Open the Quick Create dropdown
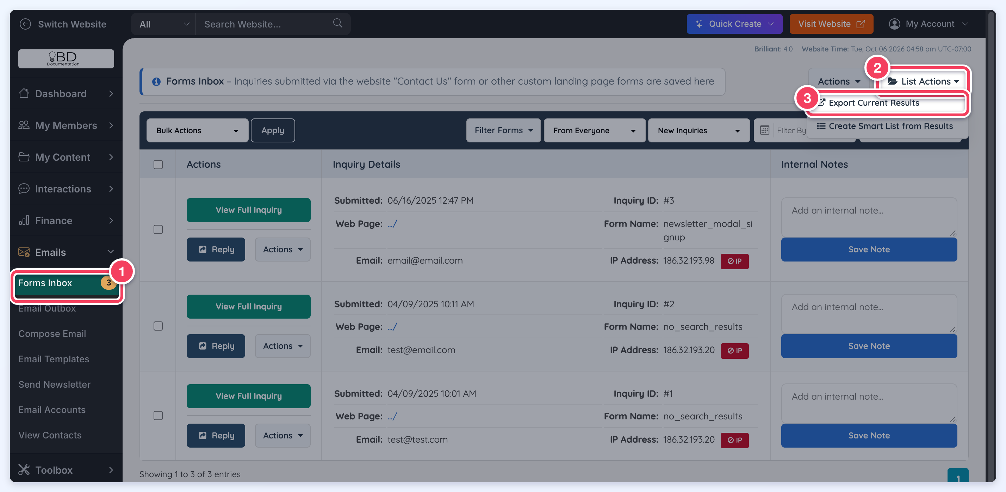This screenshot has height=492, width=1006. [x=734, y=24]
